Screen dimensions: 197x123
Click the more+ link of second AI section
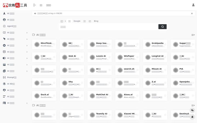193,106
